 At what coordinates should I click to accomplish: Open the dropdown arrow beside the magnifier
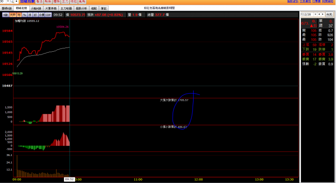[x=8, y=1]
